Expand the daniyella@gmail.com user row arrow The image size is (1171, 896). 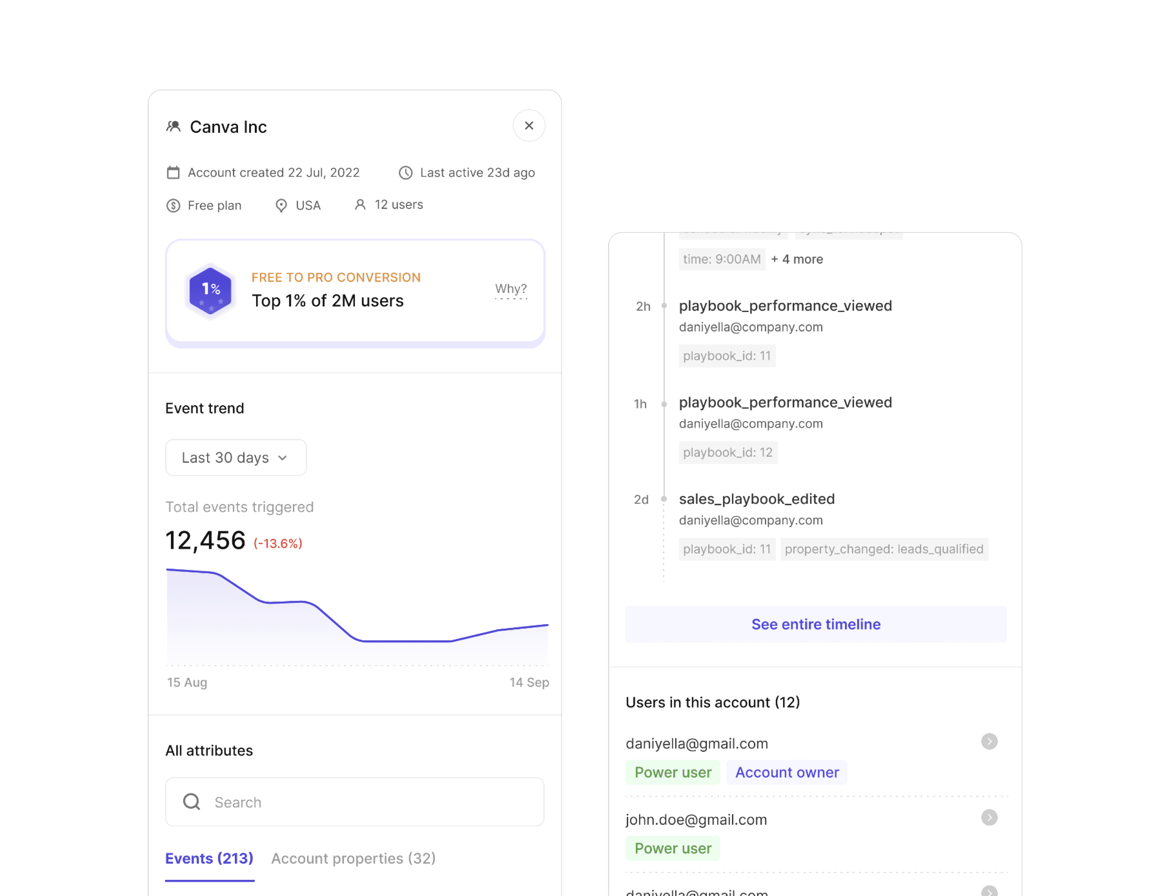click(989, 741)
